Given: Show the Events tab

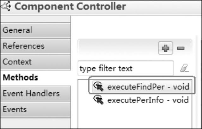Looking at the screenshot, I should click(x=35, y=109).
